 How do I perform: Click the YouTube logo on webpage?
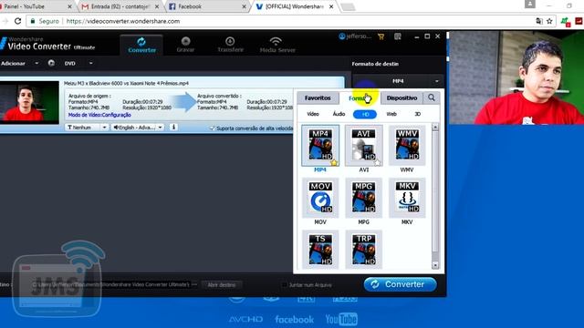point(341,319)
